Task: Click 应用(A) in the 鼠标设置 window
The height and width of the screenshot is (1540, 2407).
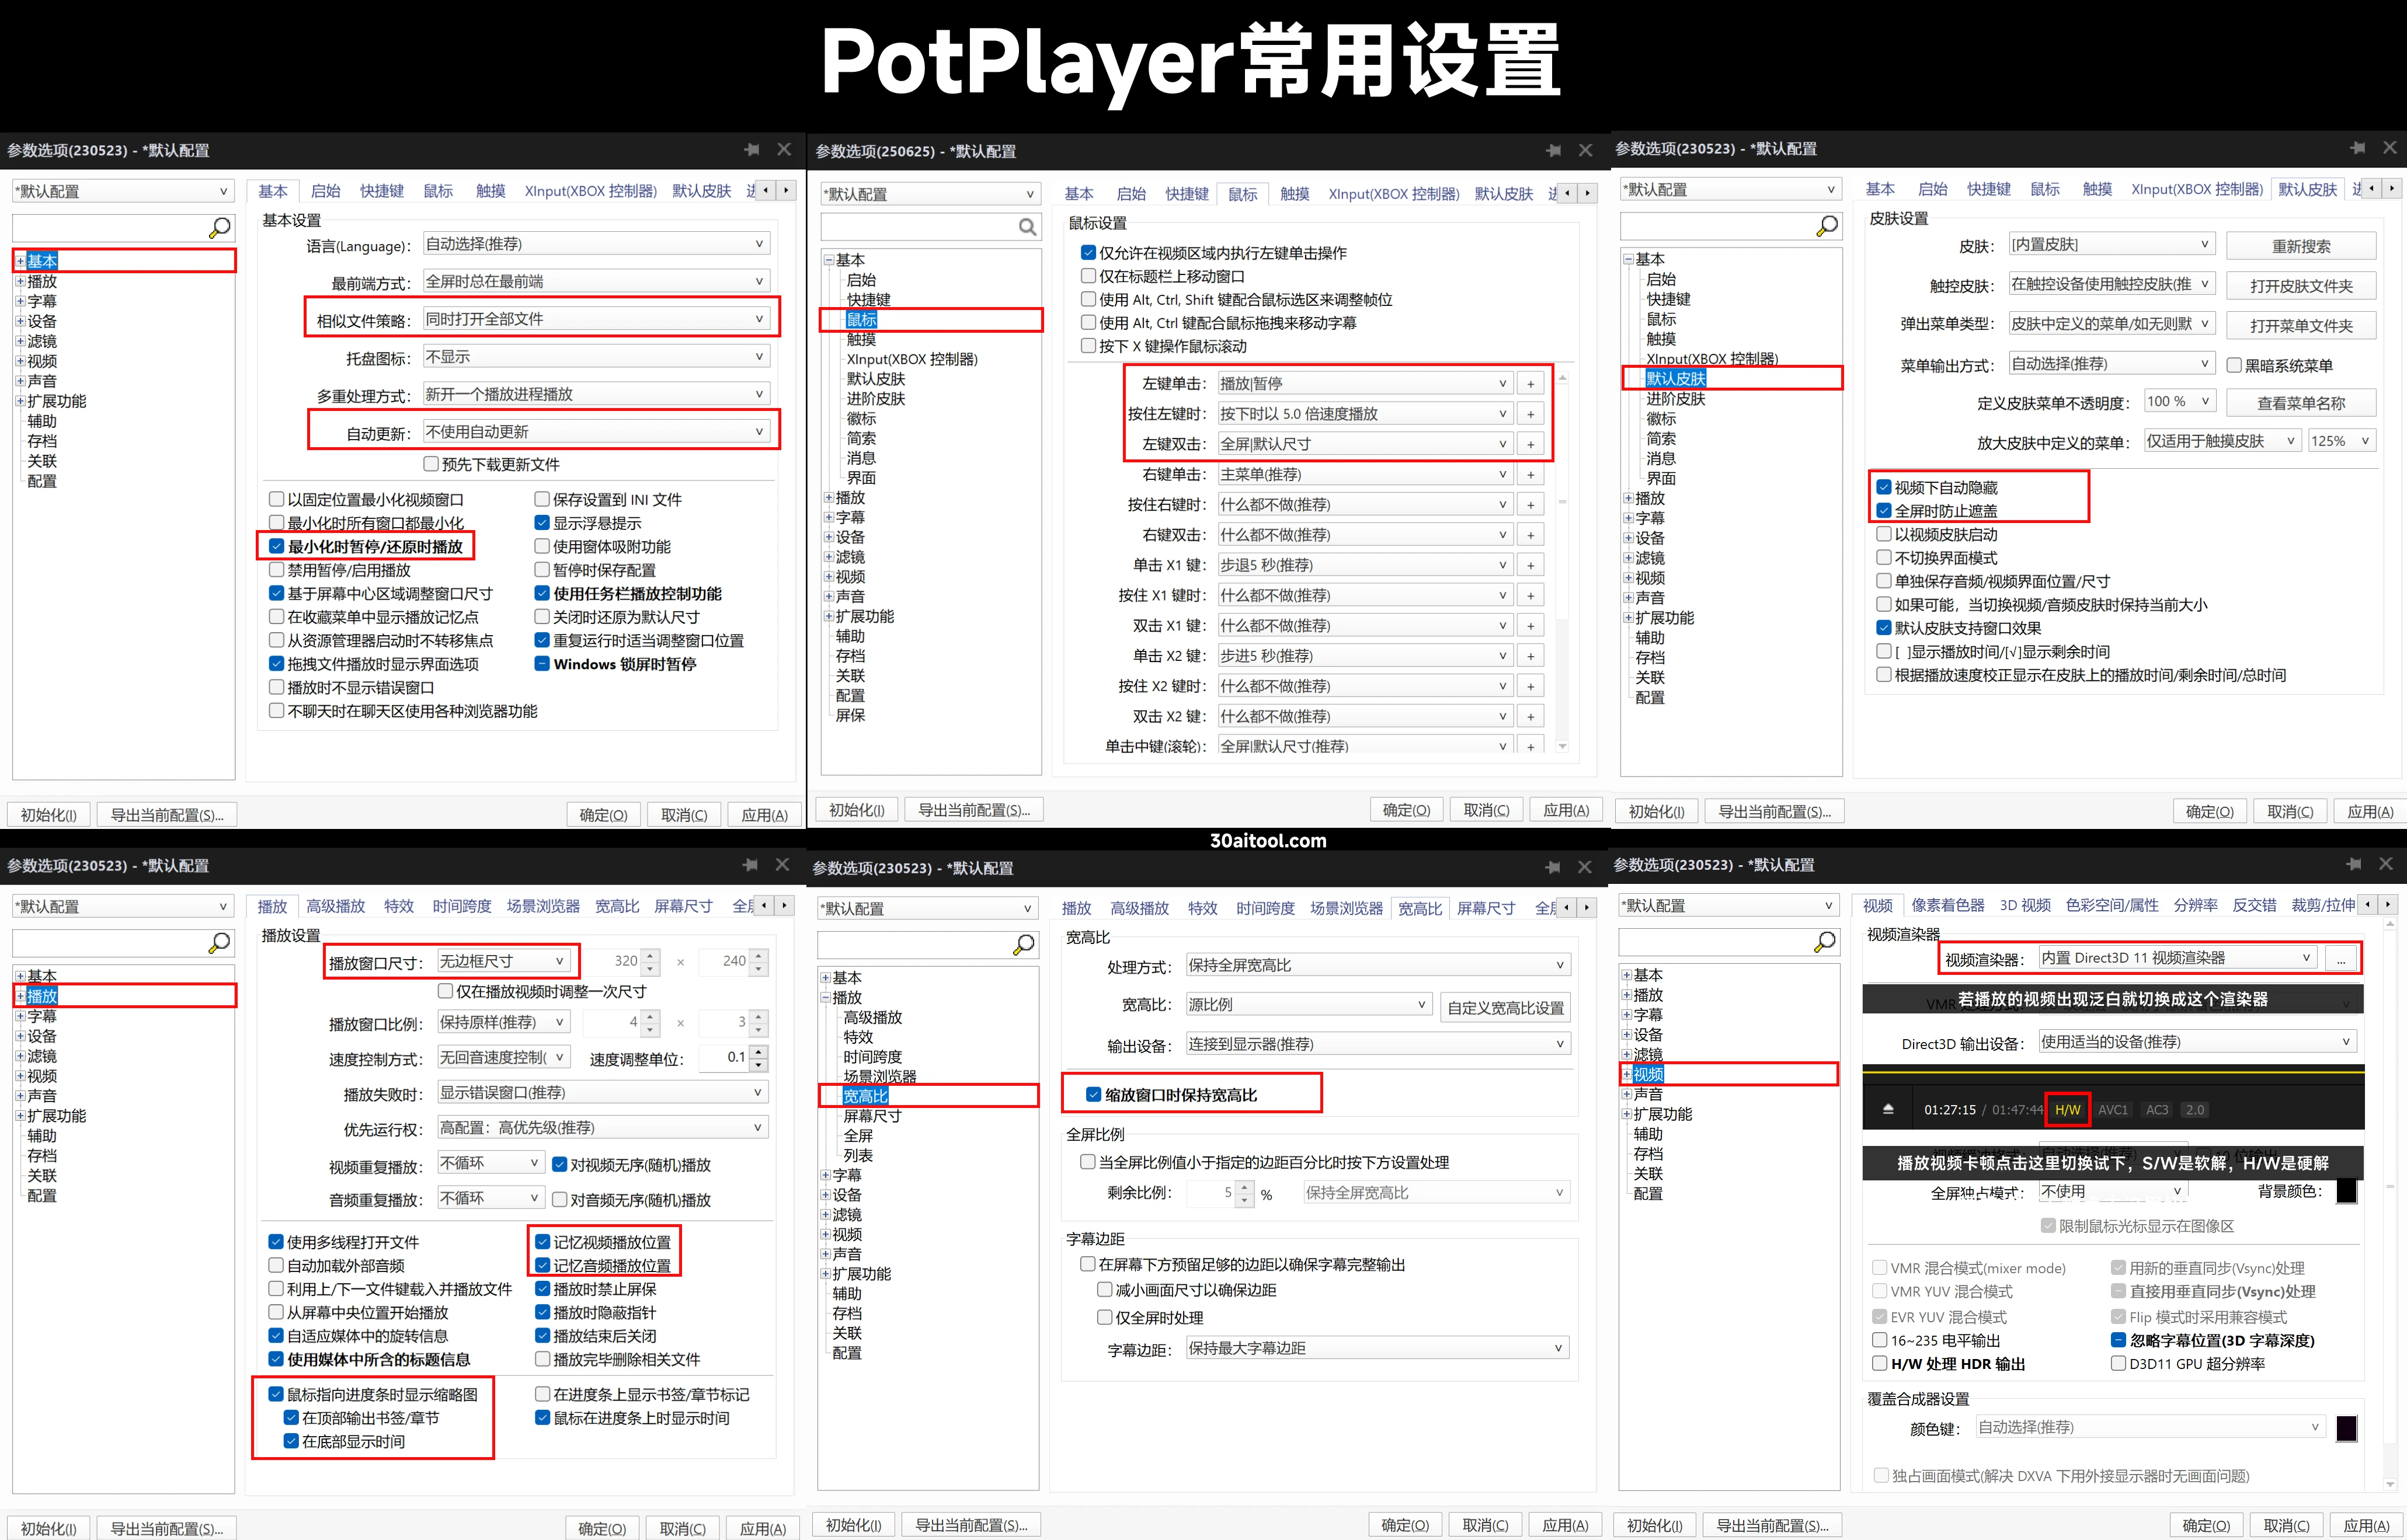Action: pyautogui.click(x=1565, y=810)
